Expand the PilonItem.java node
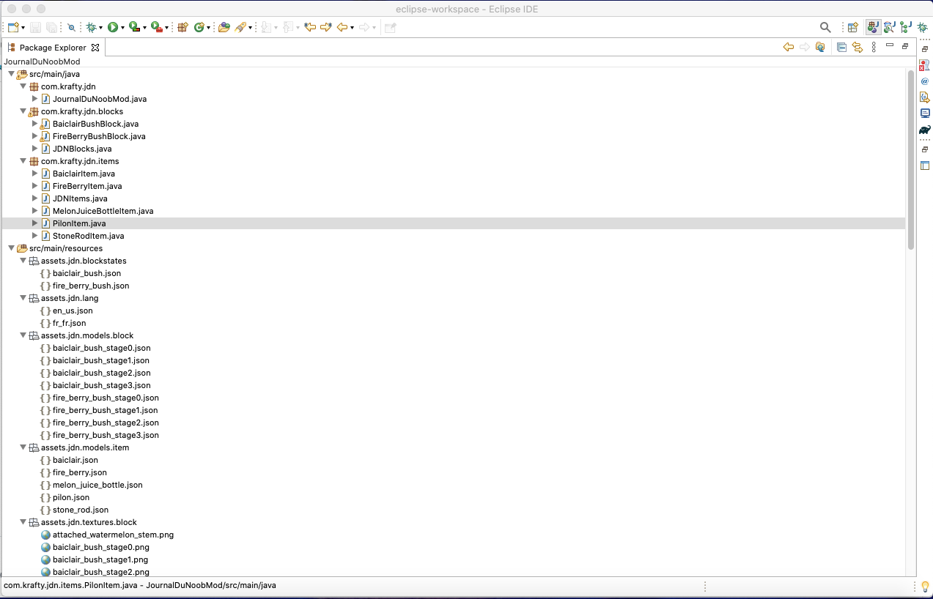The image size is (933, 599). point(34,223)
